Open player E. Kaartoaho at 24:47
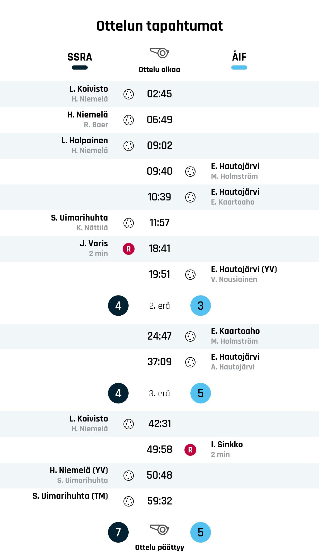Viewport: 319px width, 556px height. pos(235,331)
